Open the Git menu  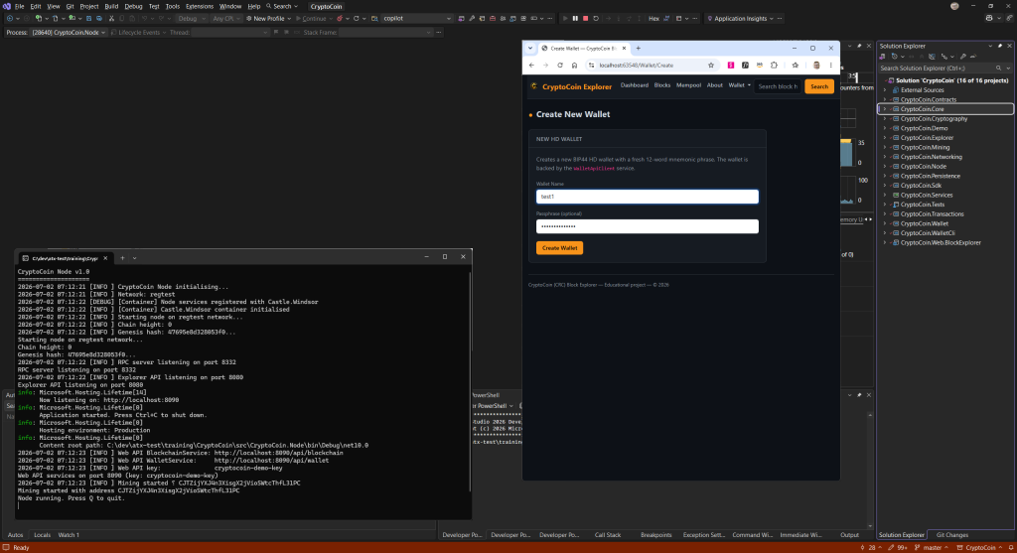(x=70, y=6)
